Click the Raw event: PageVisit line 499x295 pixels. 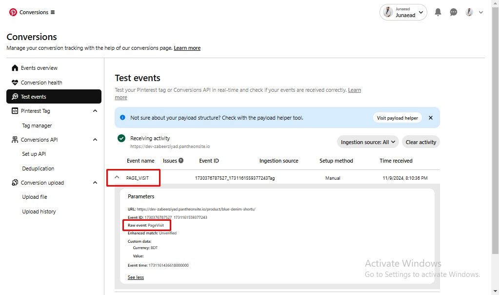(x=146, y=225)
